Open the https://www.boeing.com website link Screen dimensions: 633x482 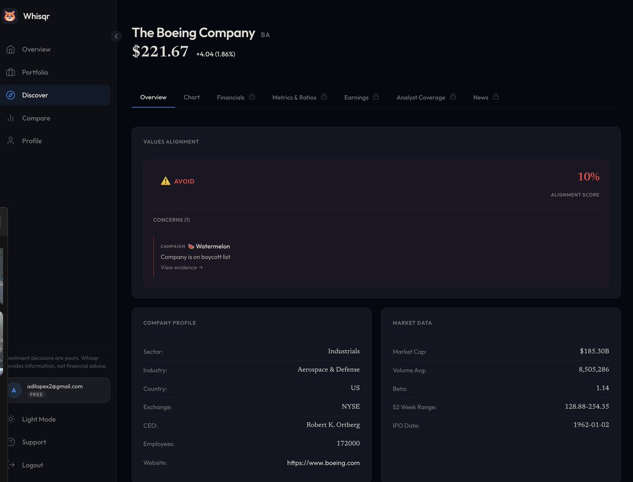(323, 462)
